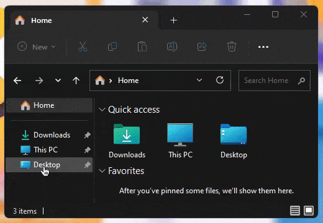Expand the address bar history dropdown
The height and width of the screenshot is (223, 323).
pos(199,80)
